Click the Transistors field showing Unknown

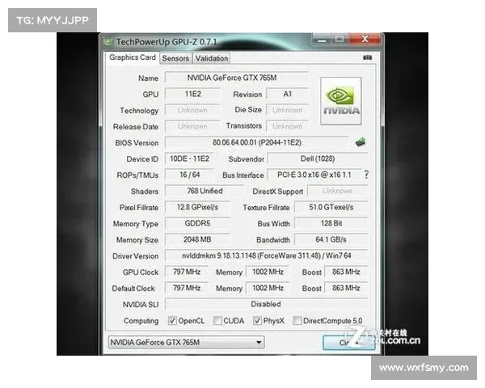coord(288,126)
